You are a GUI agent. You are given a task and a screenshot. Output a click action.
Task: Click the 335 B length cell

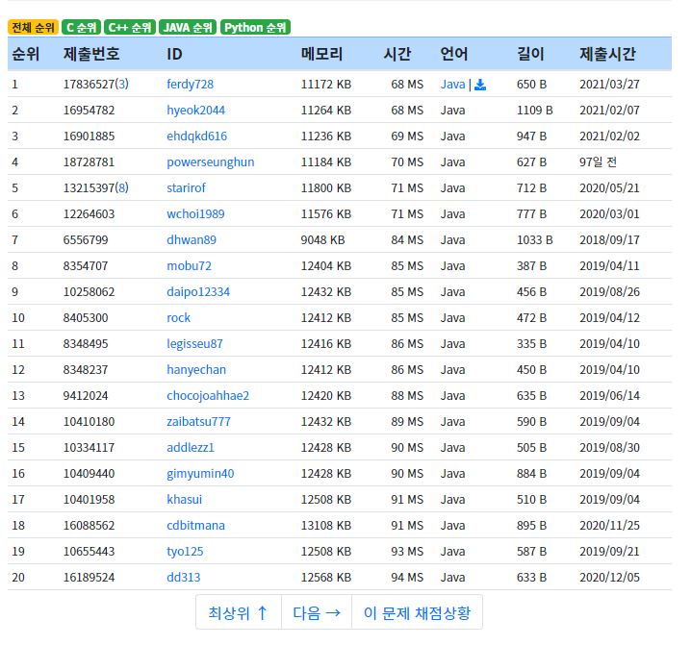click(x=531, y=344)
